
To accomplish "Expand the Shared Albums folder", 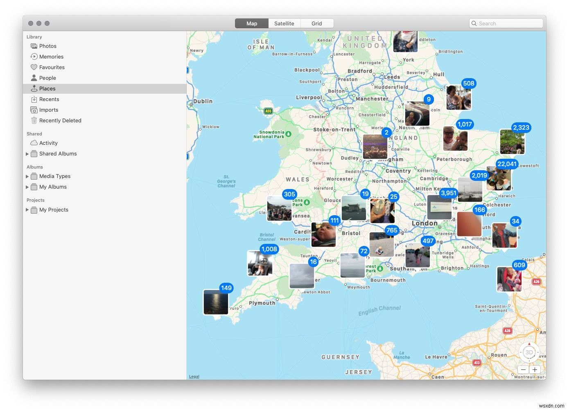I will pyautogui.click(x=27, y=154).
